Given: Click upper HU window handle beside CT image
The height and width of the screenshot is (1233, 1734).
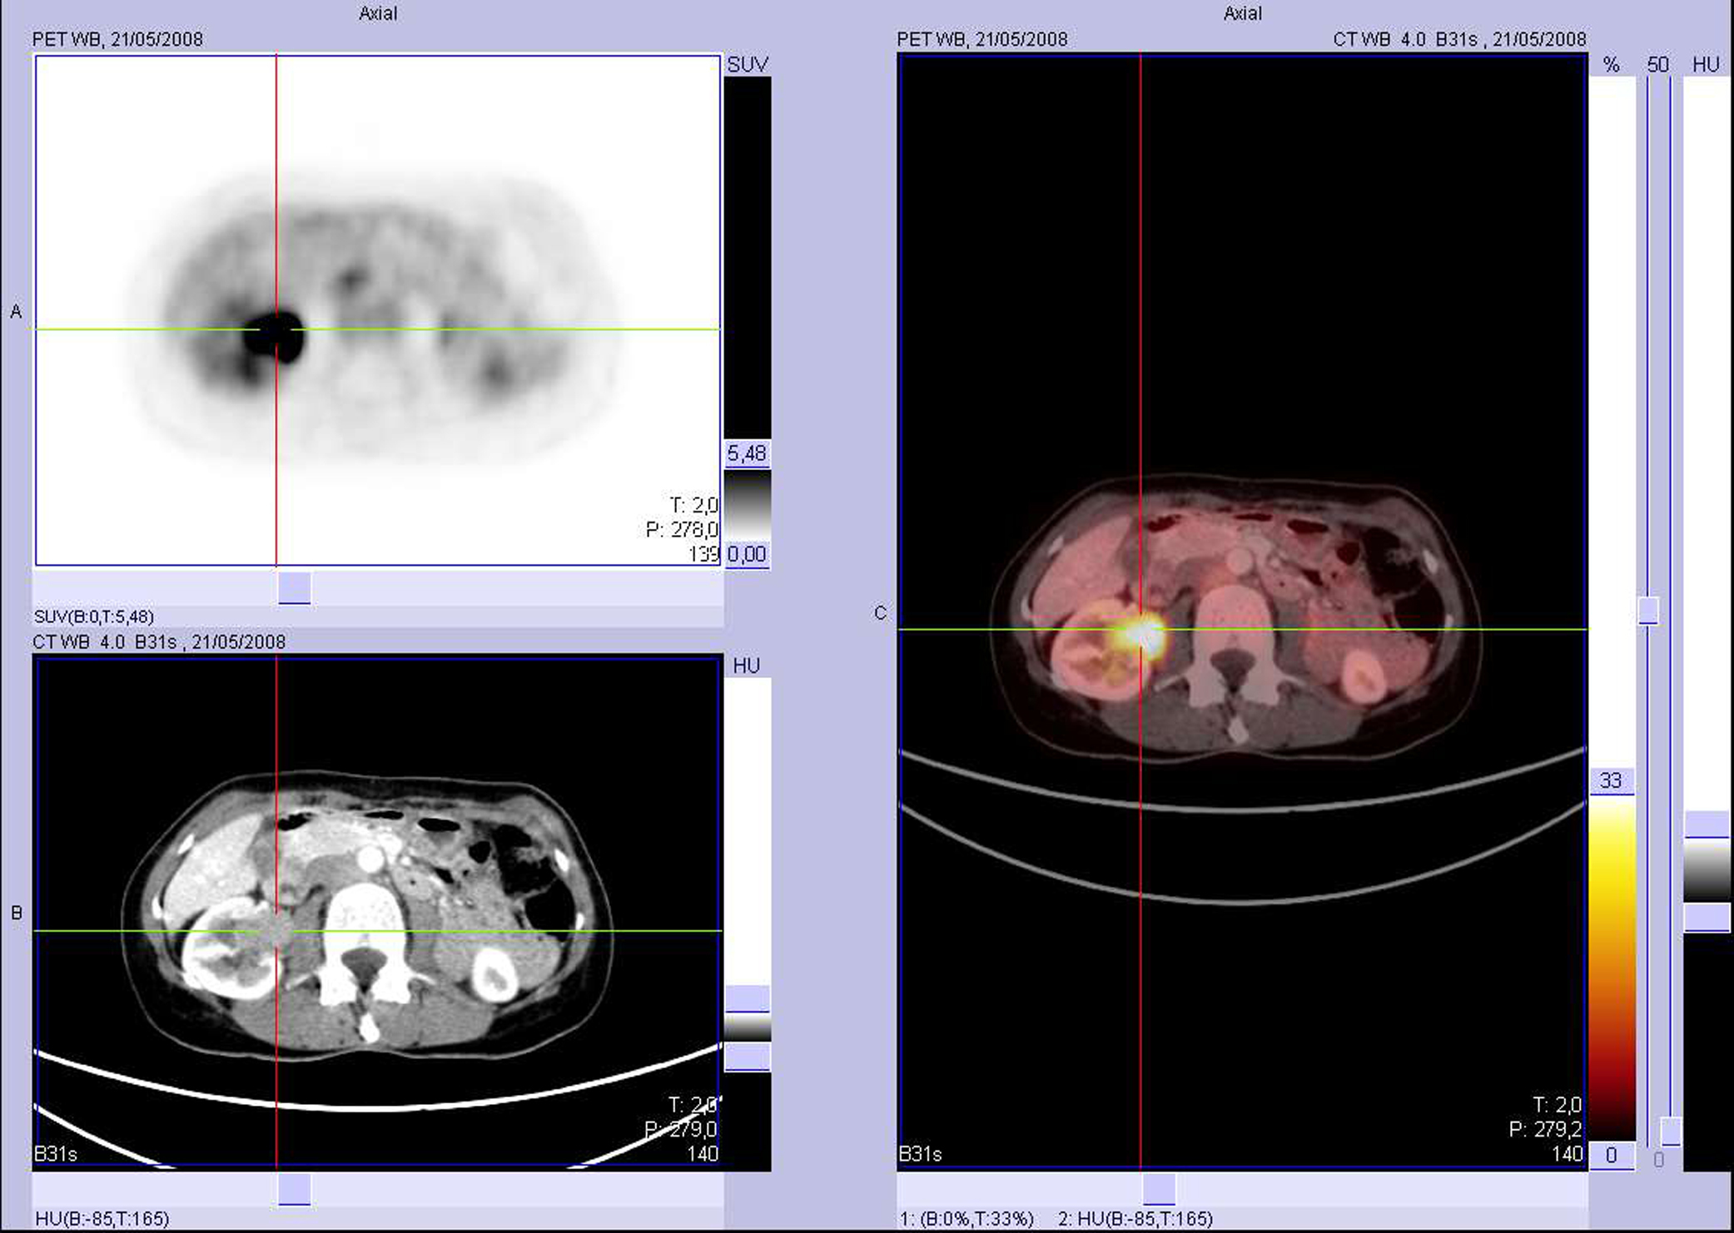Looking at the screenshot, I should (x=747, y=998).
